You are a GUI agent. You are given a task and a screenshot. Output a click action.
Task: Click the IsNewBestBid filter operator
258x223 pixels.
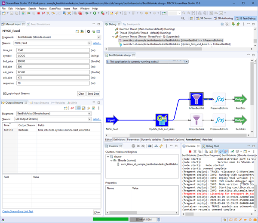click(x=196, y=99)
